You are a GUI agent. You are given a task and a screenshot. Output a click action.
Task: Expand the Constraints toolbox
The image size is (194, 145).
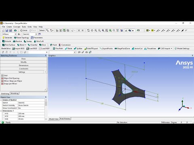click(23, 69)
